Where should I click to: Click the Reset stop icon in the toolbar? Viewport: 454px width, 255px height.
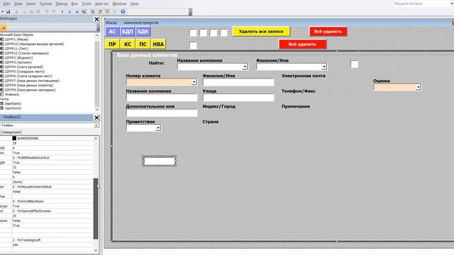(x=77, y=11)
